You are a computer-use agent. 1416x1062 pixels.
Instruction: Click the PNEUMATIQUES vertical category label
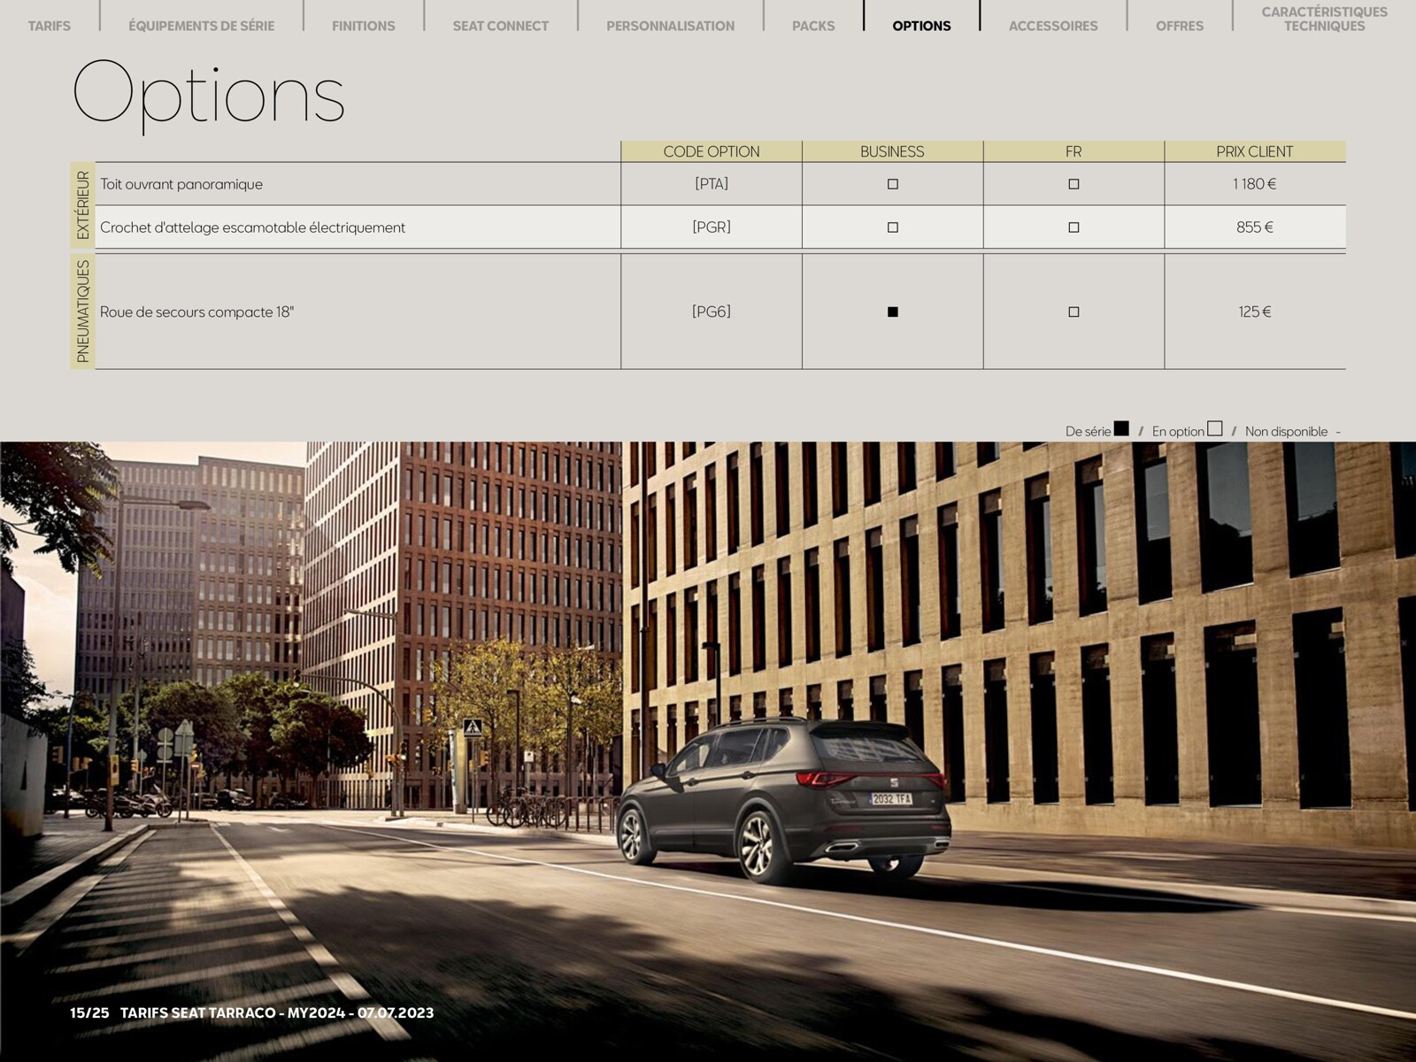(x=83, y=312)
